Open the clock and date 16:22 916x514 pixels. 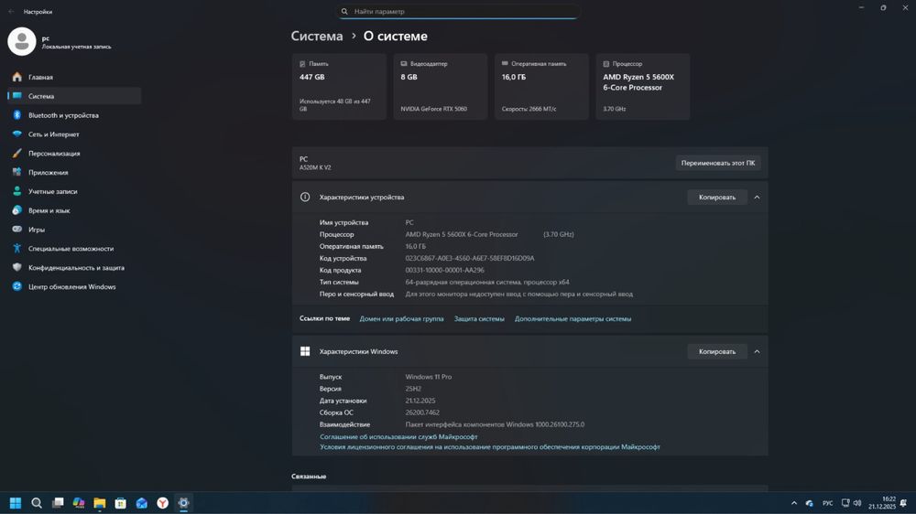(x=881, y=503)
